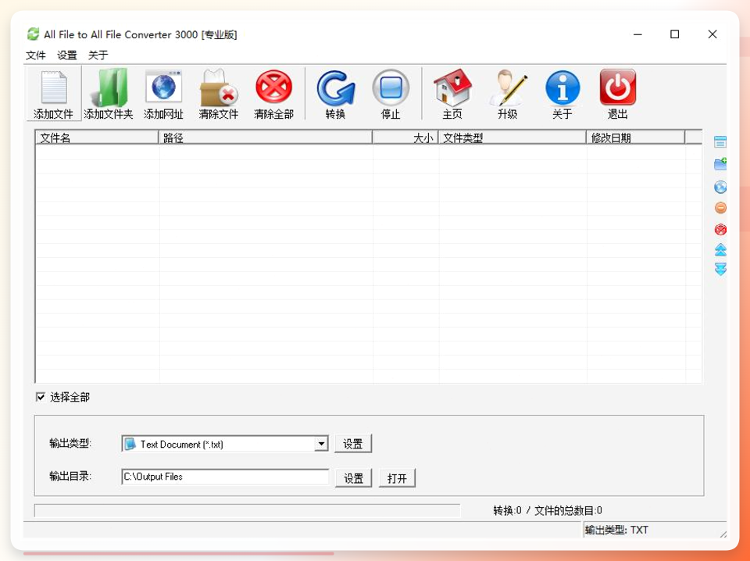This screenshot has width=750, height=561.
Task: Sort by the 路径 column header
Action: click(x=266, y=138)
